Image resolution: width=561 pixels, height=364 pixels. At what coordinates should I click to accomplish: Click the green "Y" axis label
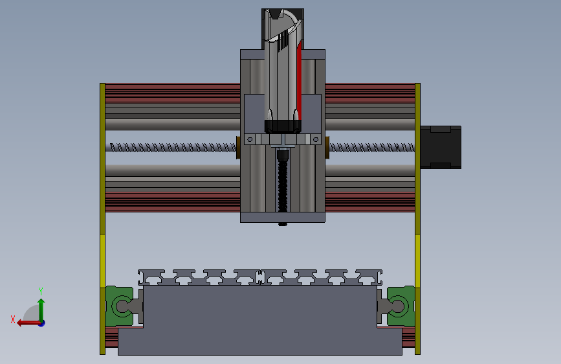click(x=41, y=291)
